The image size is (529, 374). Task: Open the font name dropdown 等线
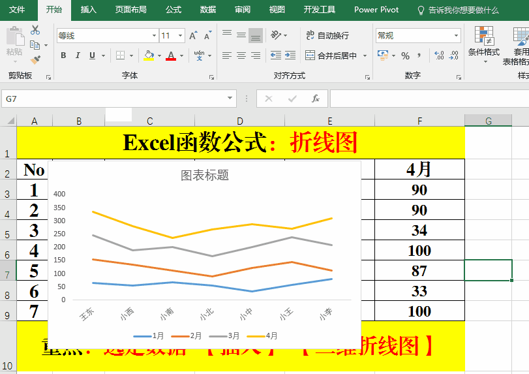coord(154,36)
